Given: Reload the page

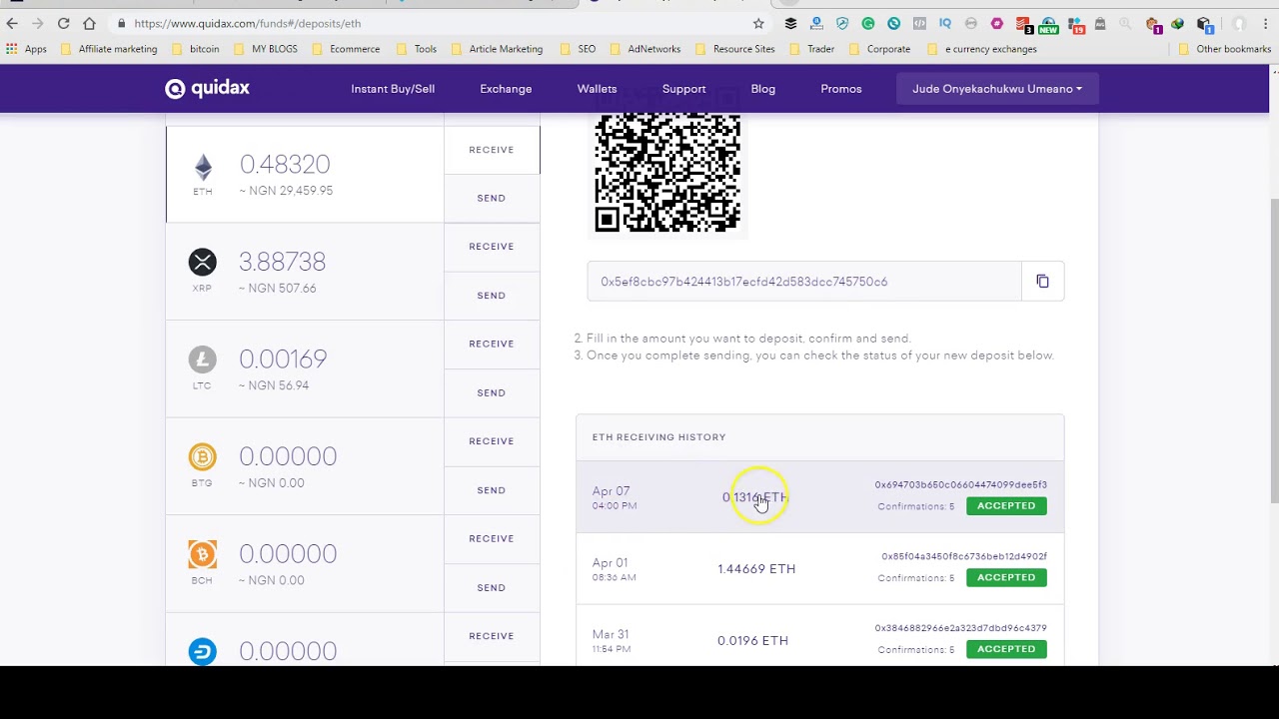Looking at the screenshot, I should (63, 23).
